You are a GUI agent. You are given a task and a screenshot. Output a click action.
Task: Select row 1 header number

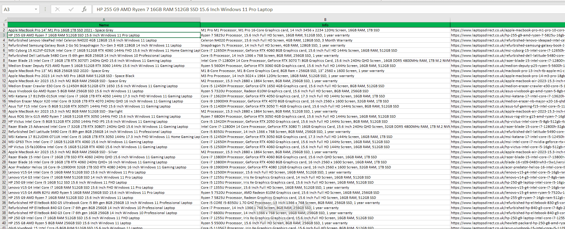point(4,25)
